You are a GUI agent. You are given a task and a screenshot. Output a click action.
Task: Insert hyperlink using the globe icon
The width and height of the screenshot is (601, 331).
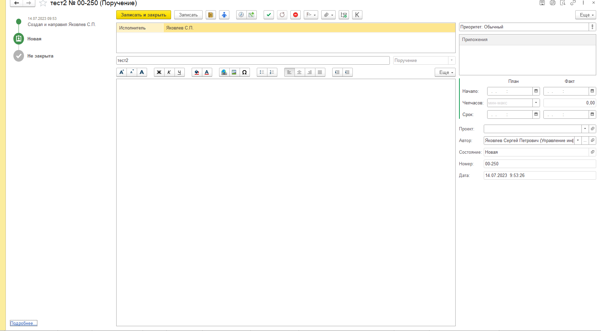point(224,72)
